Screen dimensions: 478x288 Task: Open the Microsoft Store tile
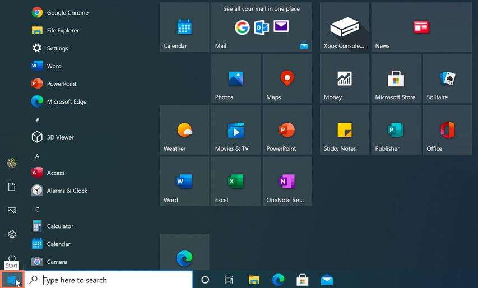click(x=396, y=79)
